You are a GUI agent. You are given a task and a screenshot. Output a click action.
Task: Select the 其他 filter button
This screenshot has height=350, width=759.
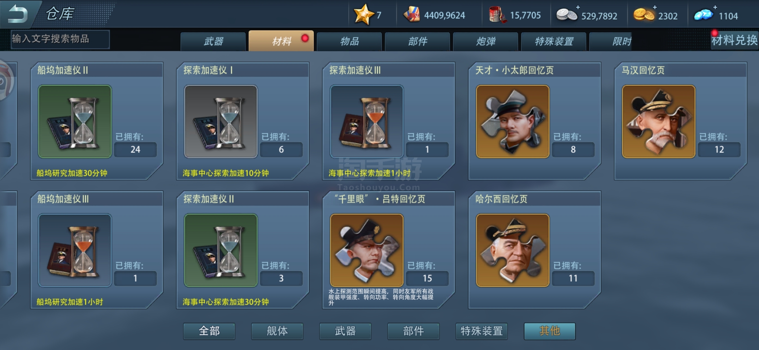[x=550, y=331]
